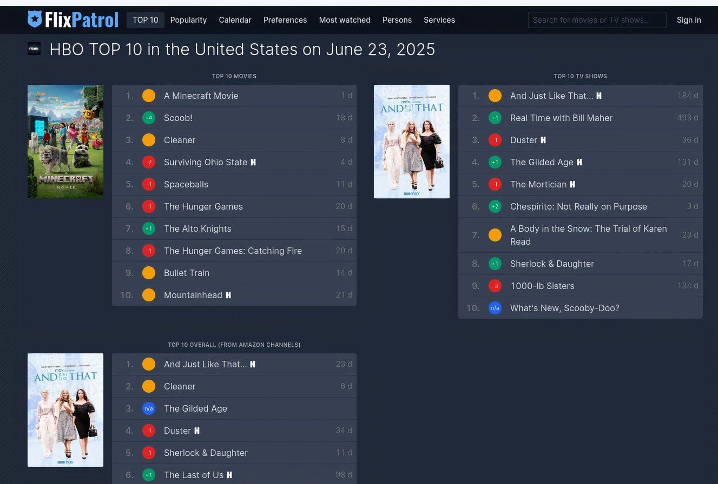The width and height of the screenshot is (718, 484).
Task: Open And Just Like That... in TV shows list
Action: click(551, 96)
